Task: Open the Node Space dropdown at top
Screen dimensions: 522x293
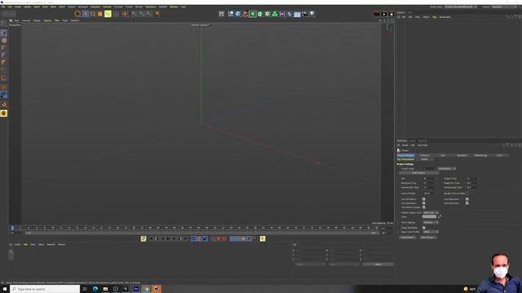Action: [x=461, y=7]
